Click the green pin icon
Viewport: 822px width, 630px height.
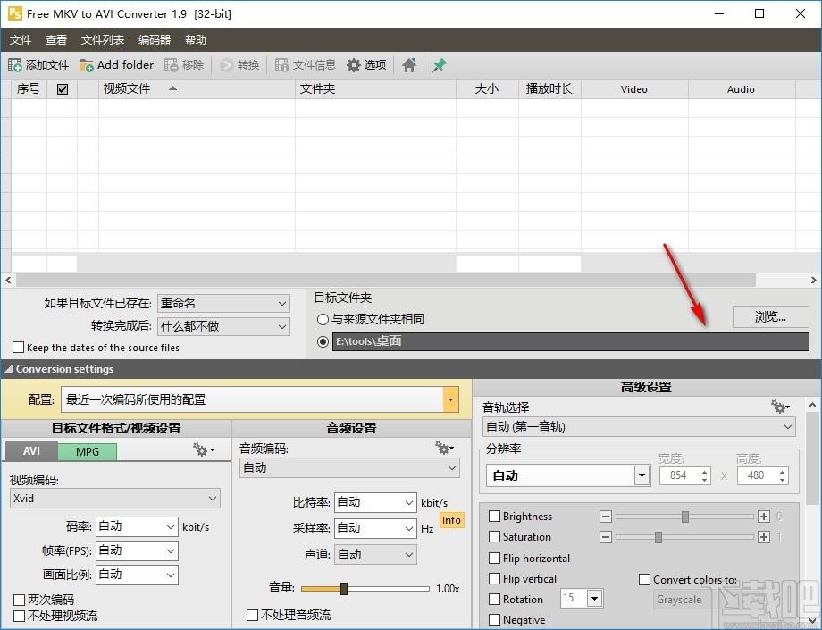click(440, 65)
